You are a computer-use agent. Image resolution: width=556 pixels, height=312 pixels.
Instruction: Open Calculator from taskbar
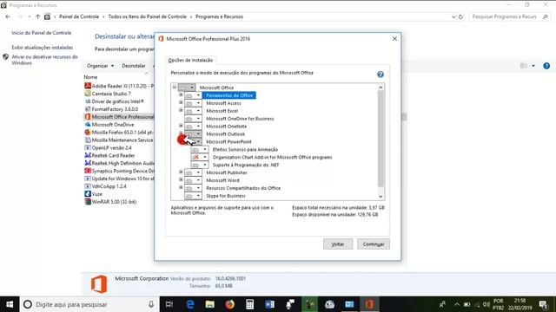[x=249, y=304]
